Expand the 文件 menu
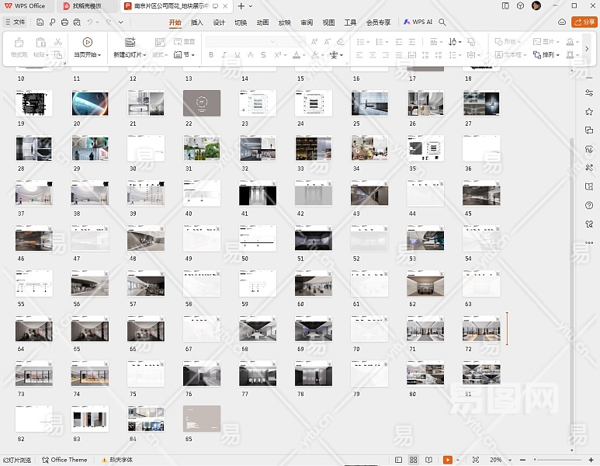Viewport: 600px width, 466px height. tap(14, 23)
